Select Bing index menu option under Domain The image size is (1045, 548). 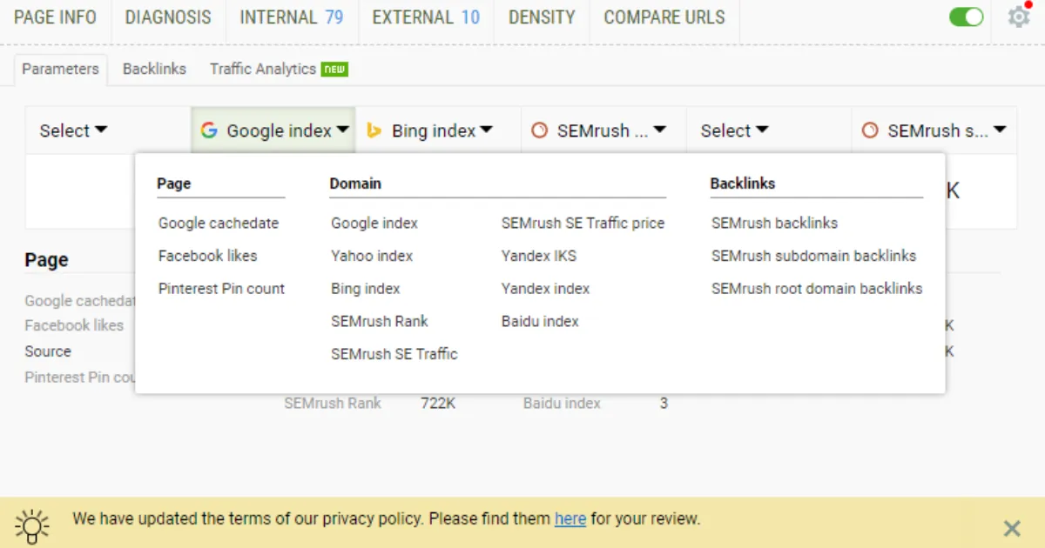coord(366,289)
